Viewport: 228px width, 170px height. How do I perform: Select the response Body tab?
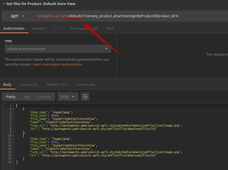[x=7, y=84]
